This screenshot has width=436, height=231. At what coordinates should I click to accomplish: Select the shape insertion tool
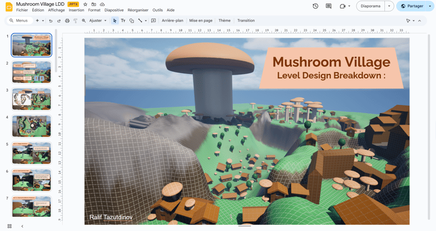click(x=132, y=20)
